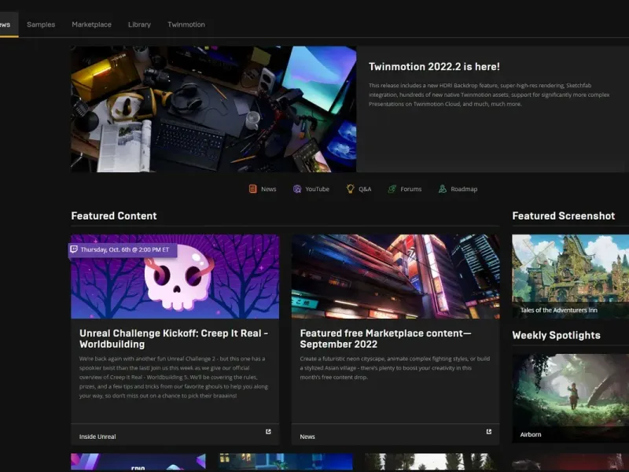Open the bottom-left purple card thumbnail

[x=138, y=462]
